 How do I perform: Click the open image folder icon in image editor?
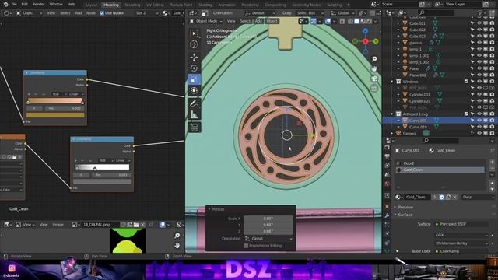coord(136,225)
